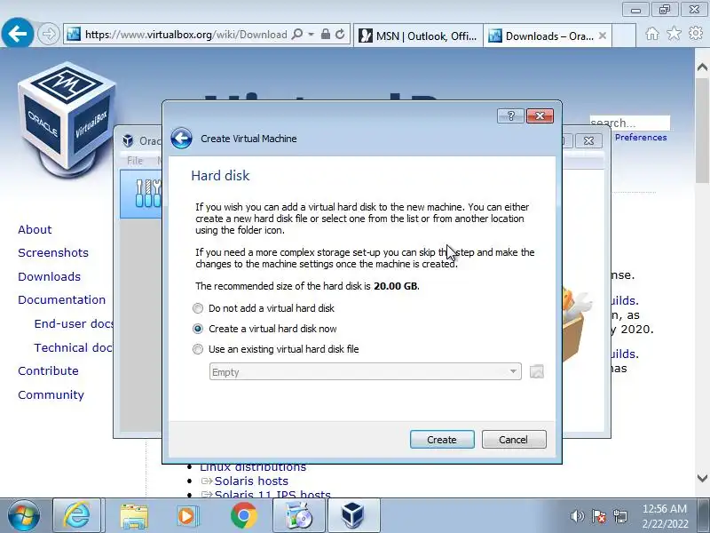Viewport: 710px width, 533px height.
Task: Open the About link in sidebar
Action: point(35,229)
